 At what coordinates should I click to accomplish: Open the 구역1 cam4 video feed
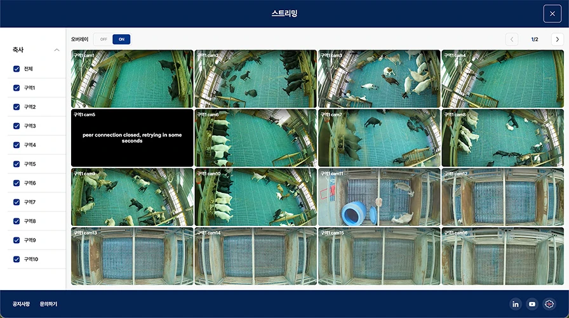(x=502, y=79)
